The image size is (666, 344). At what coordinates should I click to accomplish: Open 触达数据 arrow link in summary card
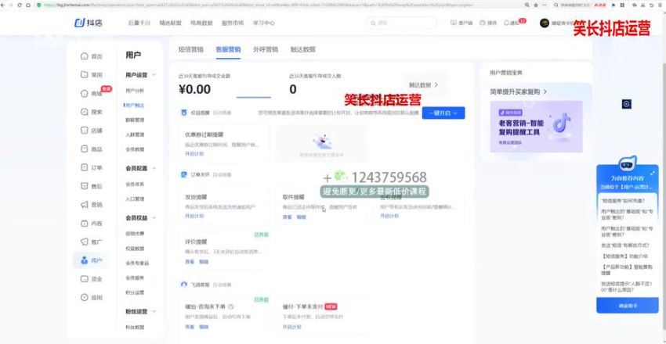(423, 84)
